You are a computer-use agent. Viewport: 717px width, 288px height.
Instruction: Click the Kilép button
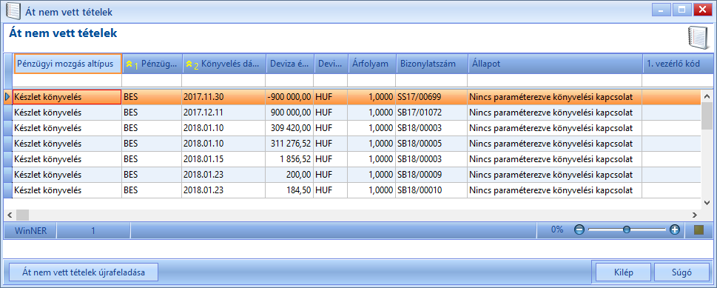tap(623, 272)
